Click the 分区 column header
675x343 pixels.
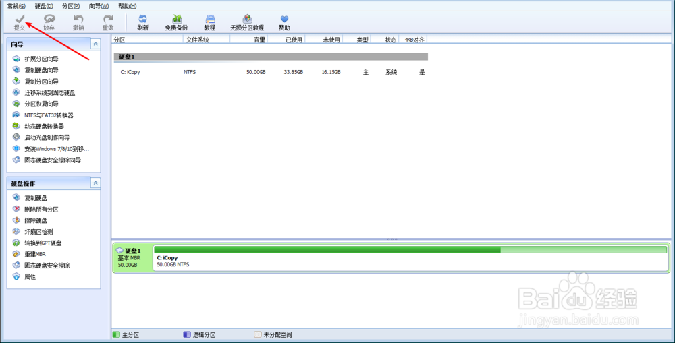tap(147, 40)
